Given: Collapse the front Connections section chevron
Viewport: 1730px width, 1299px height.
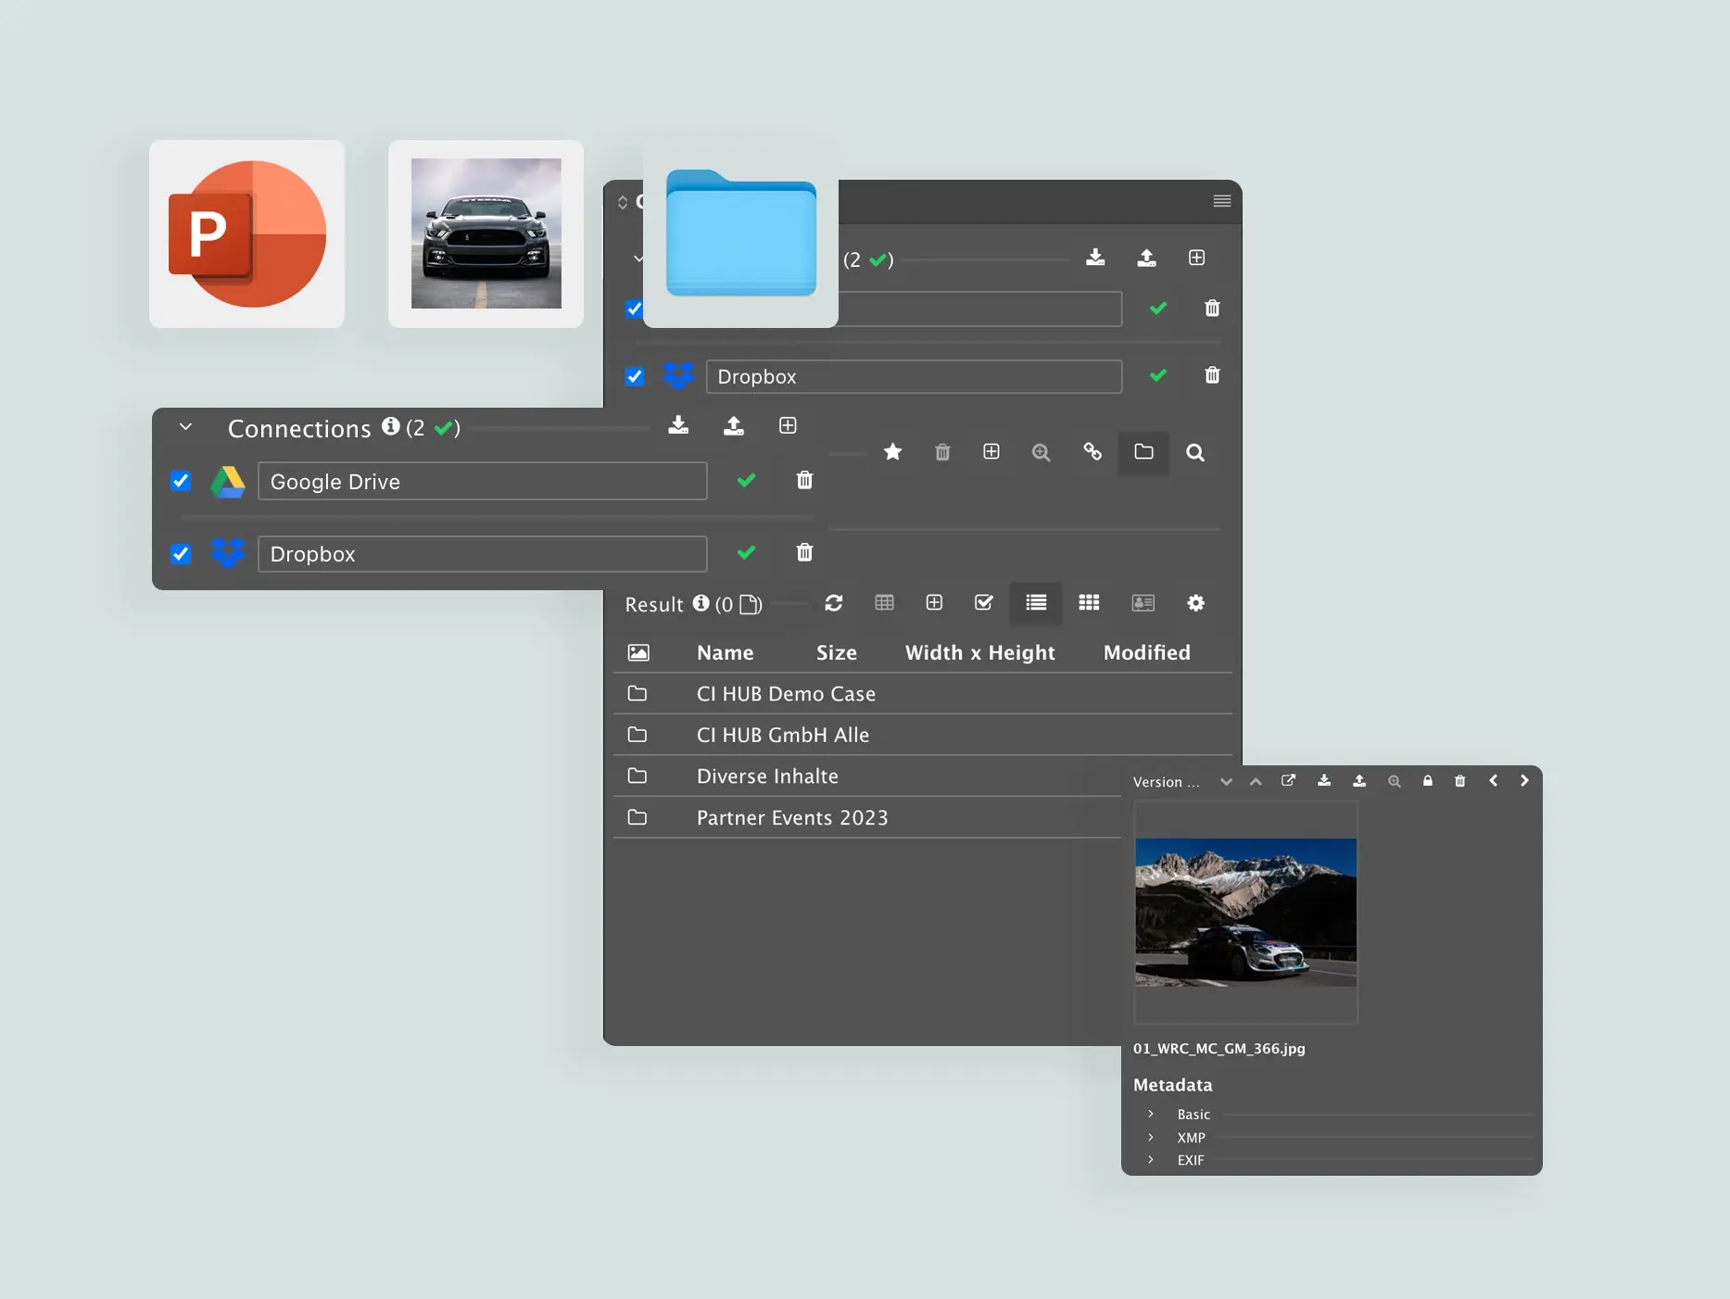Looking at the screenshot, I should click(x=185, y=427).
